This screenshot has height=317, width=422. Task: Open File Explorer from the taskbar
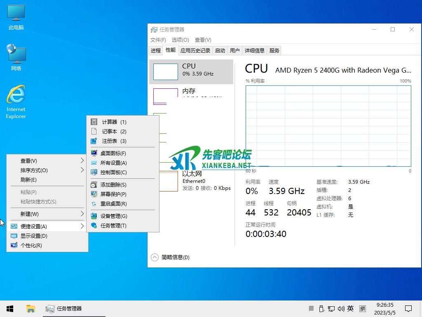pyautogui.click(x=30, y=308)
